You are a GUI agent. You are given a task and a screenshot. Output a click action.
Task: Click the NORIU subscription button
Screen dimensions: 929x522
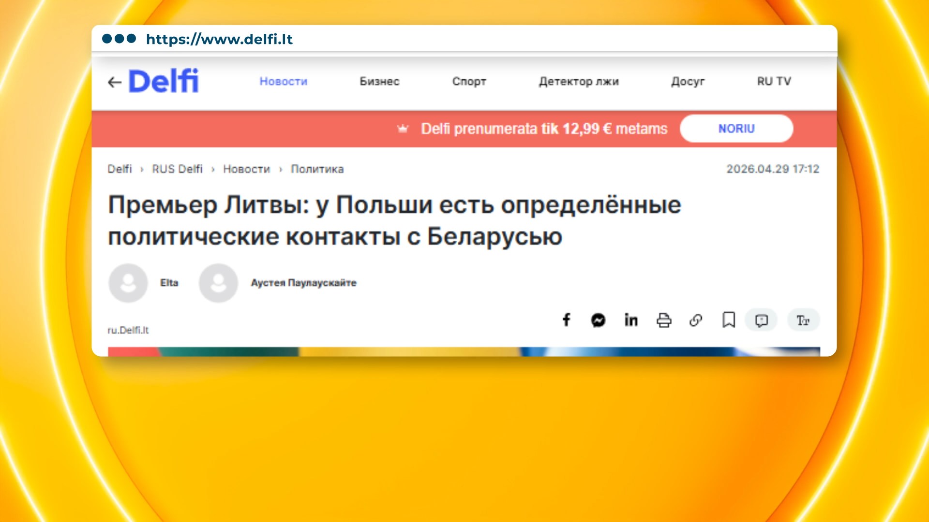pyautogui.click(x=736, y=129)
